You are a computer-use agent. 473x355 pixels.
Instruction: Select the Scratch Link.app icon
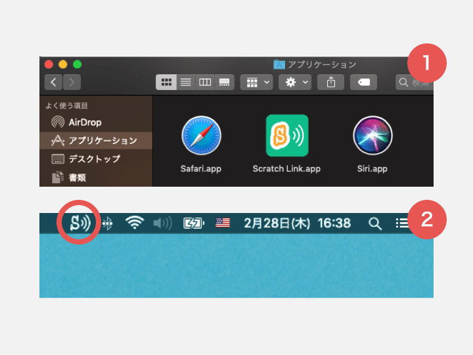(287, 135)
